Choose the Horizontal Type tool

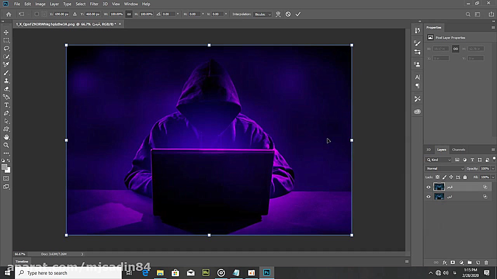point(6,105)
